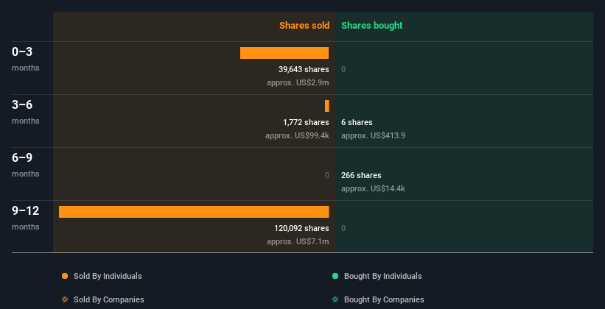Viewport: 605px width, 309px height.
Task: Click the Bought By Individuals green legend dot
Action: [335, 276]
